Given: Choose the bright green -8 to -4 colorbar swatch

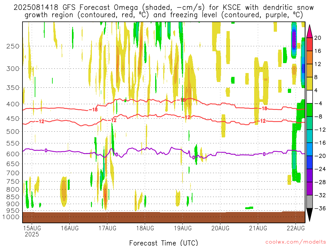Looking at the screenshot, I should pos(309,110).
